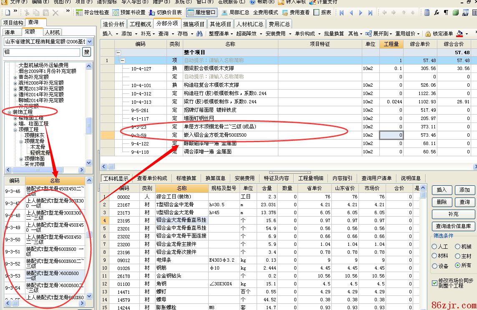
Task: Uncheck 修改市场价同步到整个工程 checkbox
Action: [435, 282]
